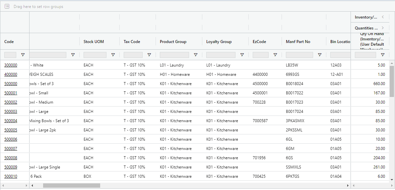Screen dimensions: 395x190
Task: Open the Tax Code filter icon
Action: coord(149,55)
